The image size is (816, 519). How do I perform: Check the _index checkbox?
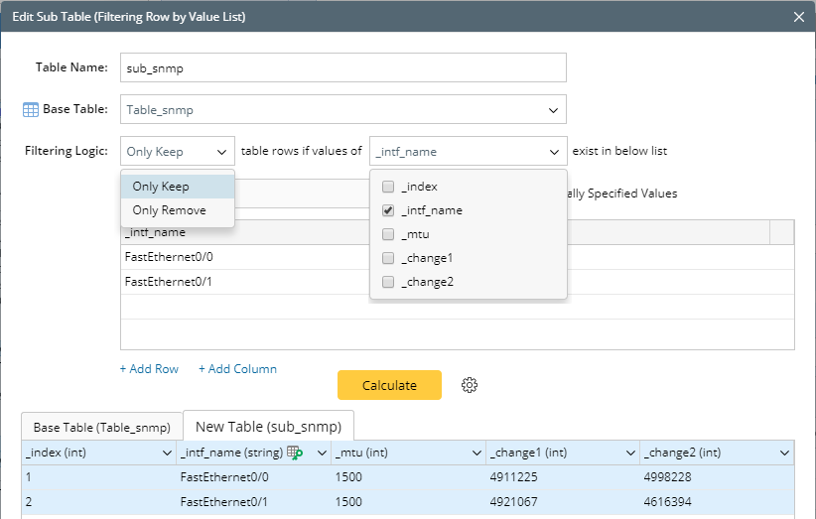point(388,187)
